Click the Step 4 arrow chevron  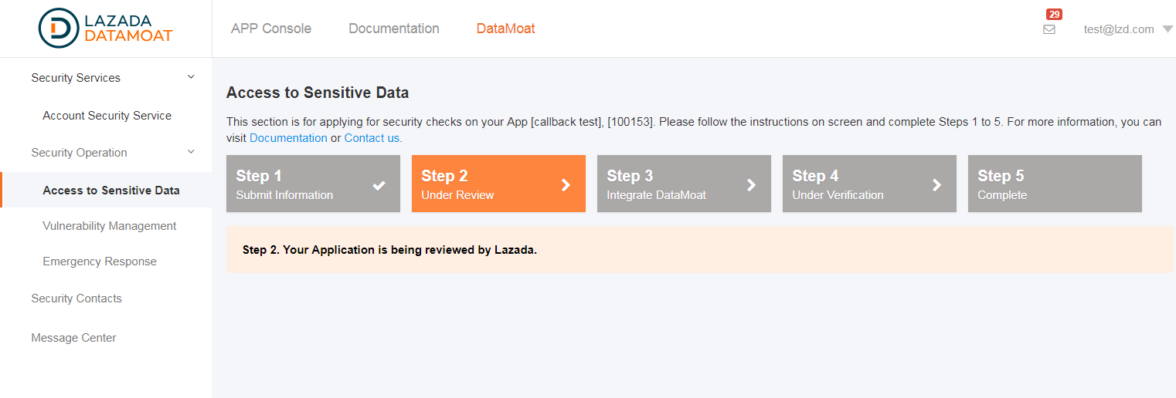936,185
